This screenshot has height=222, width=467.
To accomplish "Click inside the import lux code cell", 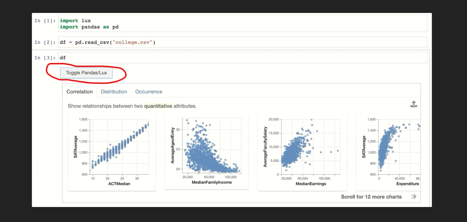I will (x=243, y=24).
